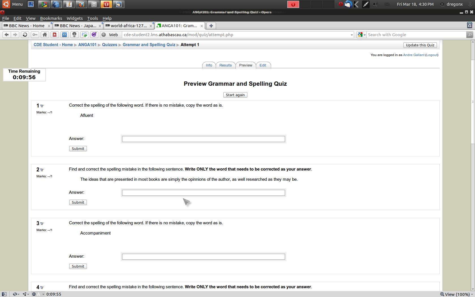Open the address bar history dropdown arrow
The height and width of the screenshot is (297, 475).
click(352, 35)
